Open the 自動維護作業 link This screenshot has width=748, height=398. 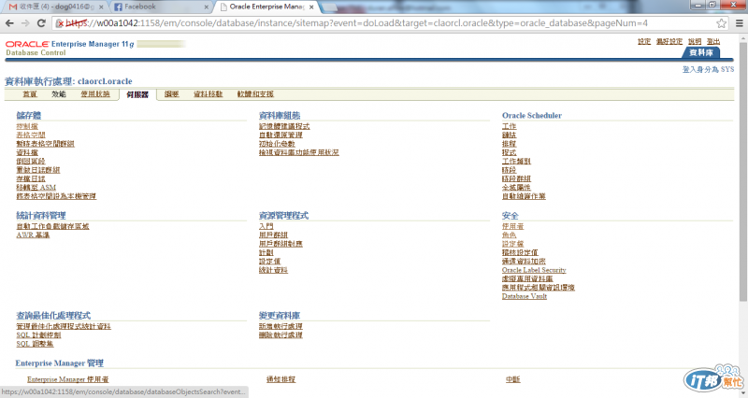pos(524,196)
